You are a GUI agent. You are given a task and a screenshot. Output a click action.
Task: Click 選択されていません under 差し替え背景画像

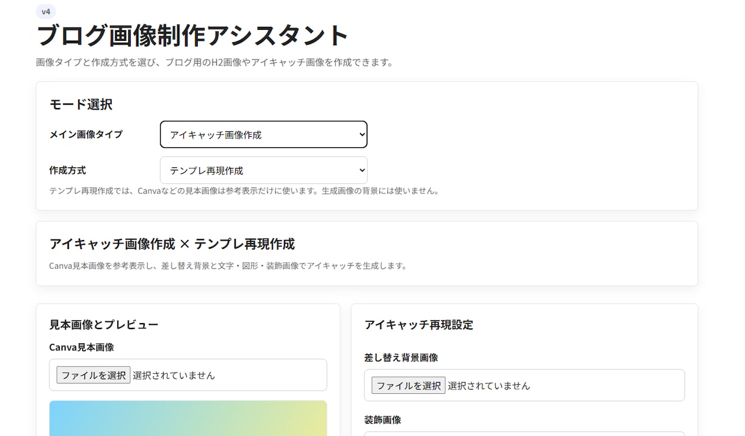point(489,385)
